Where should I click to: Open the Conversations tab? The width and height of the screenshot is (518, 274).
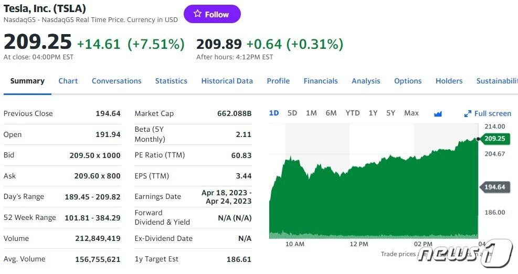(x=117, y=81)
